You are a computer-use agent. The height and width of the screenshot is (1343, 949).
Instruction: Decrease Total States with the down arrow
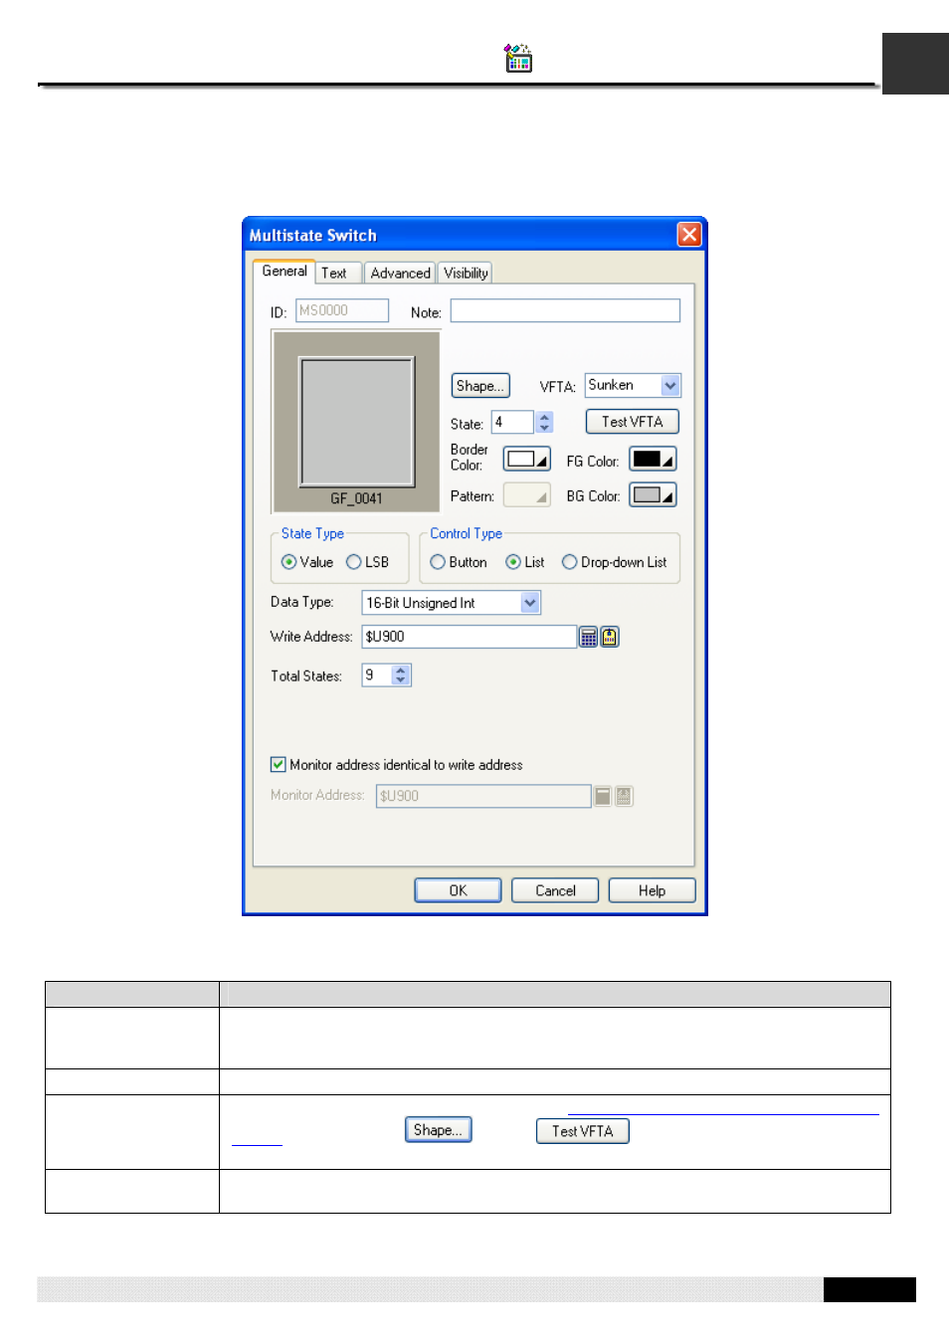click(401, 680)
